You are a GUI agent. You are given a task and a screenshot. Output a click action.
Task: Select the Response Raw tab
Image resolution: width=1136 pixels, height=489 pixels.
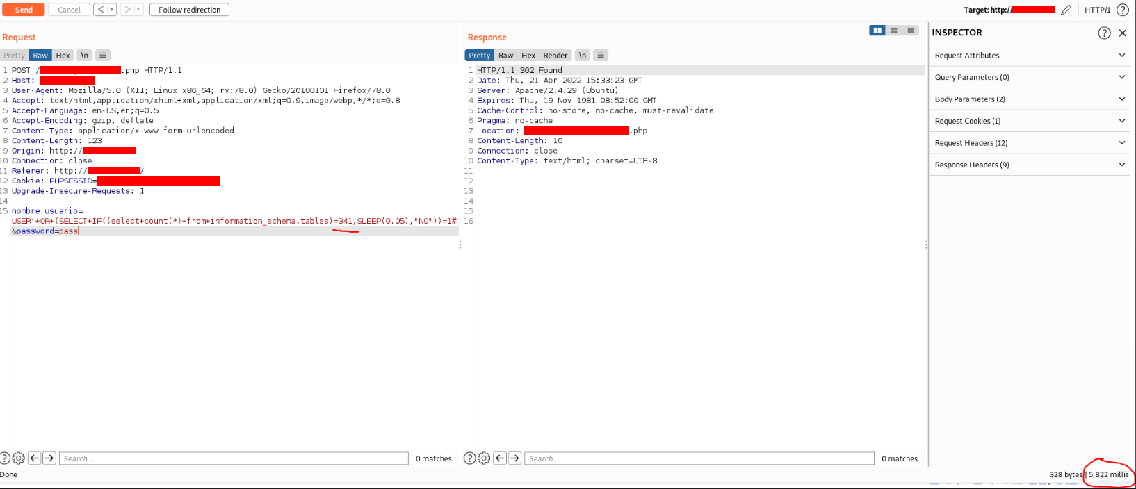tap(505, 56)
